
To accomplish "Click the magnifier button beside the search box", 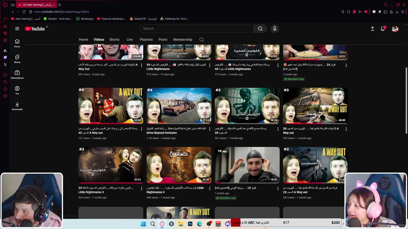I will point(260,29).
